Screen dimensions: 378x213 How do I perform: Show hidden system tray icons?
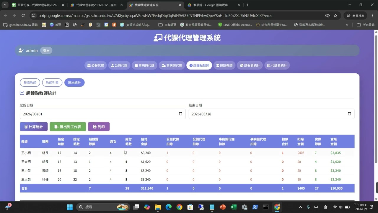click(x=300, y=207)
